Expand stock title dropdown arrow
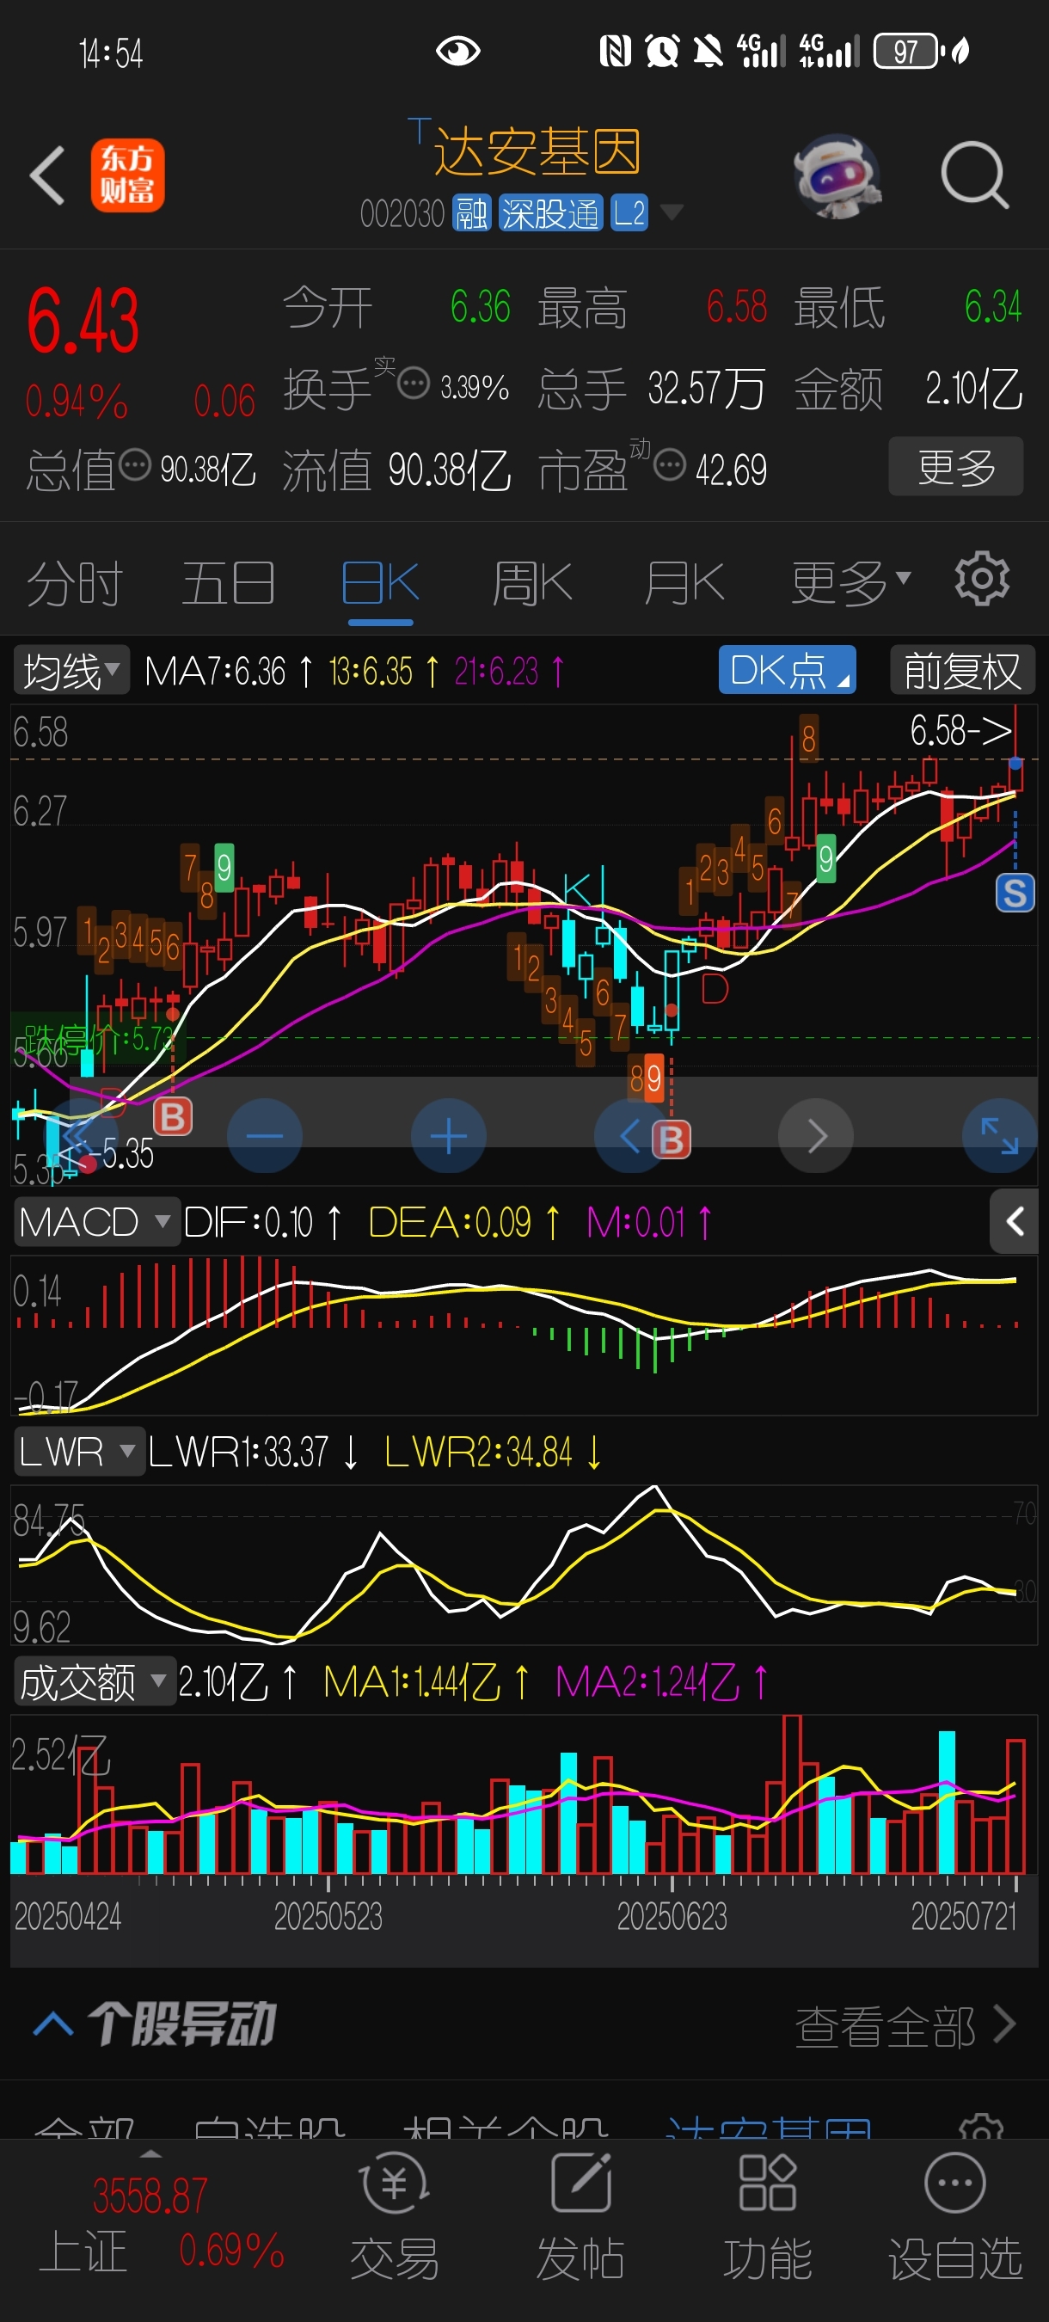1049x2322 pixels. click(x=672, y=212)
